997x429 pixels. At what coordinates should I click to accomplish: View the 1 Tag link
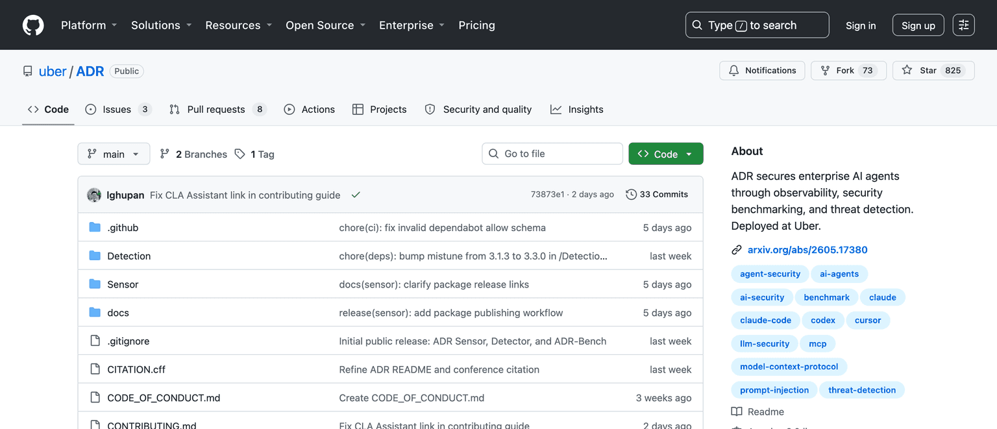pos(254,154)
